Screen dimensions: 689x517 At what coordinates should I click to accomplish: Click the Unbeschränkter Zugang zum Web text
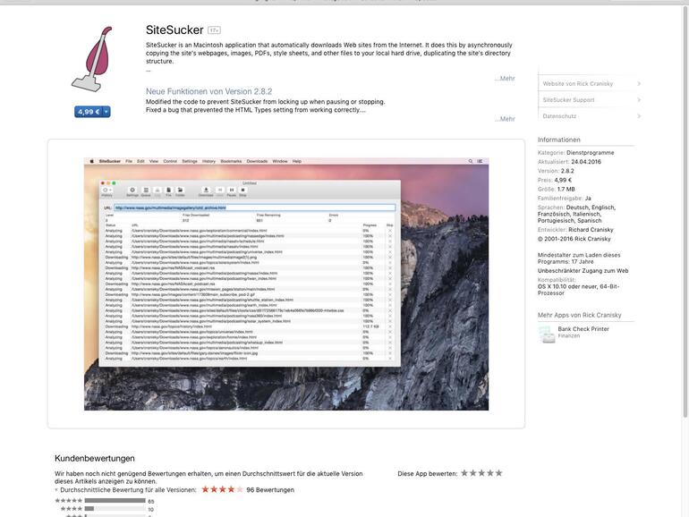coord(583,271)
